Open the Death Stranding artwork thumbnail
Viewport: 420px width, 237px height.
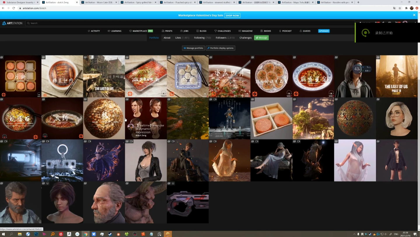click(x=230, y=118)
